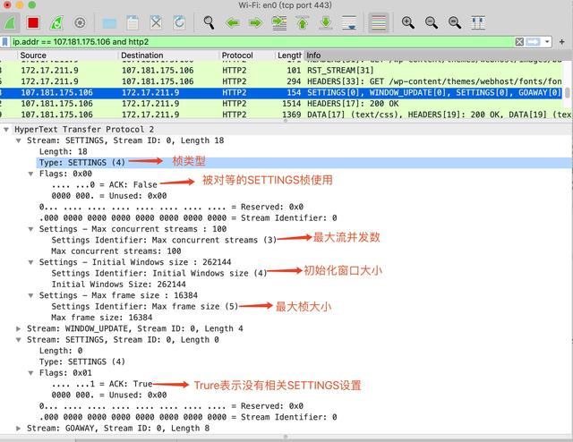Screen dimensions: 573x442
Task: Zoom in the main window text
Action: tap(408, 22)
